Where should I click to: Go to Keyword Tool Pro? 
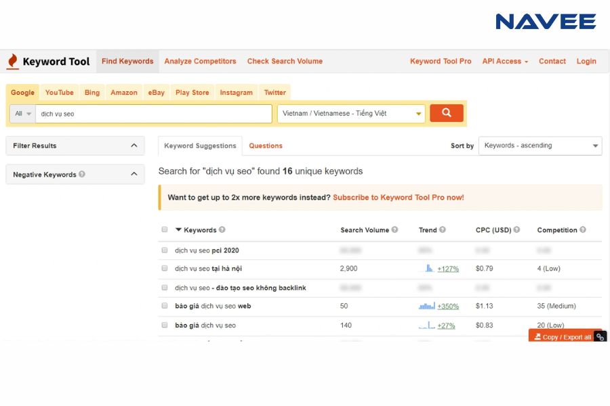pyautogui.click(x=441, y=62)
